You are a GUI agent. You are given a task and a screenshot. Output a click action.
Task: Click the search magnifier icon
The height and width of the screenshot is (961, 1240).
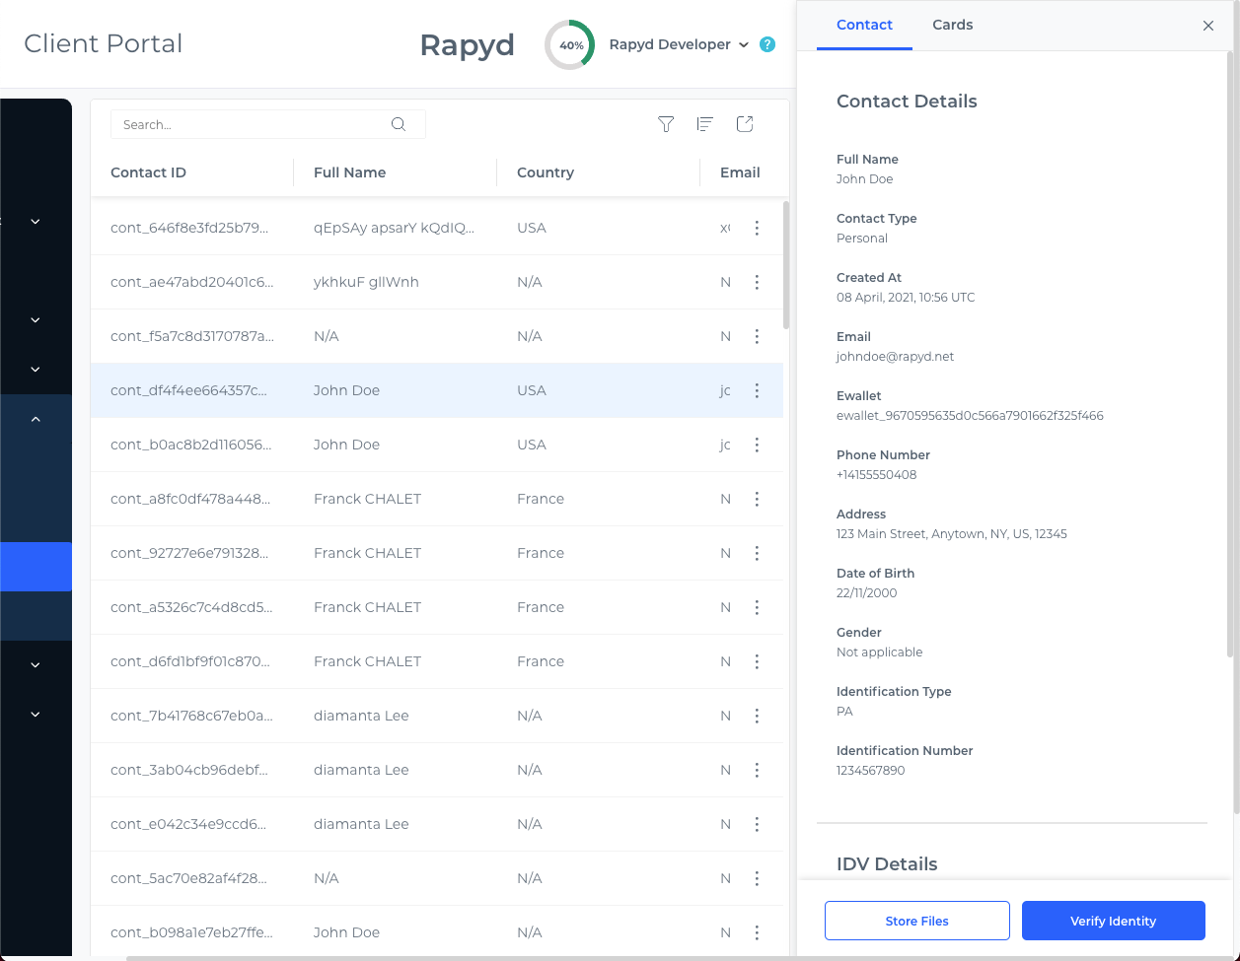point(399,124)
